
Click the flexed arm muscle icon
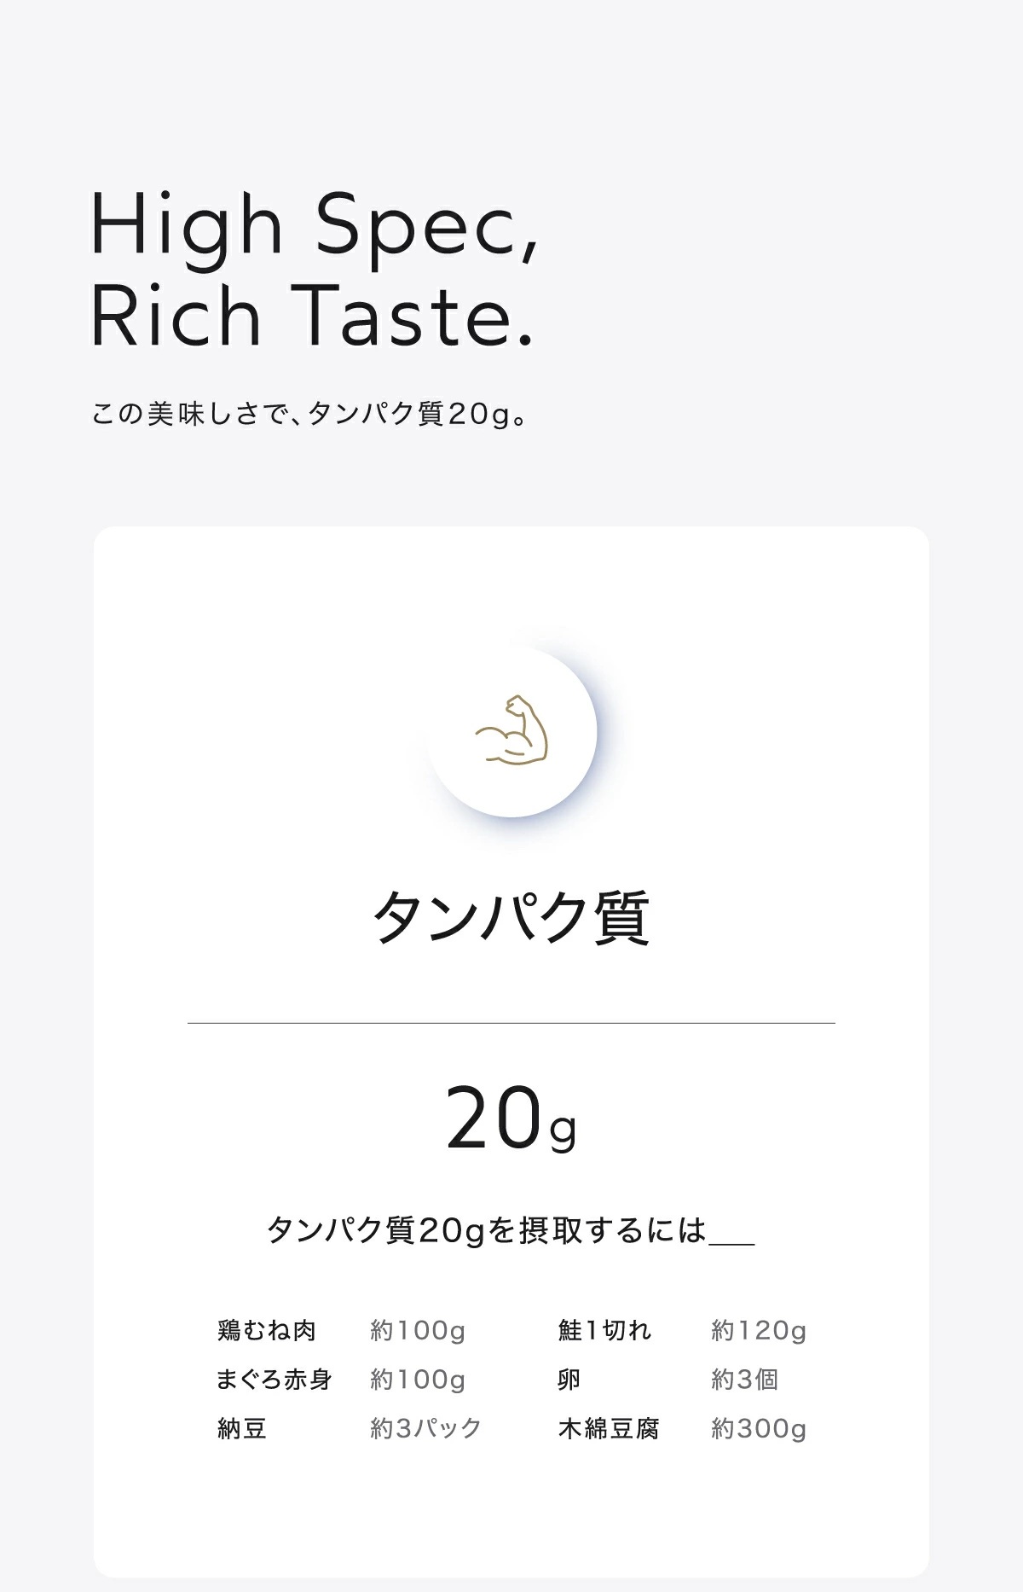coord(511,730)
